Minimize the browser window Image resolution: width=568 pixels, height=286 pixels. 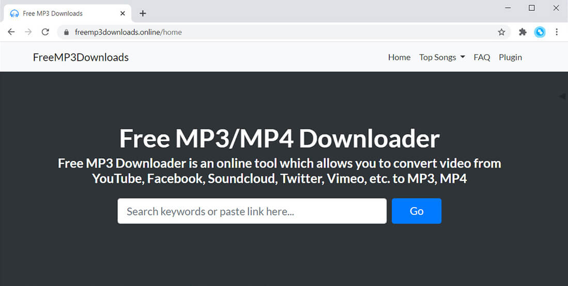(508, 8)
